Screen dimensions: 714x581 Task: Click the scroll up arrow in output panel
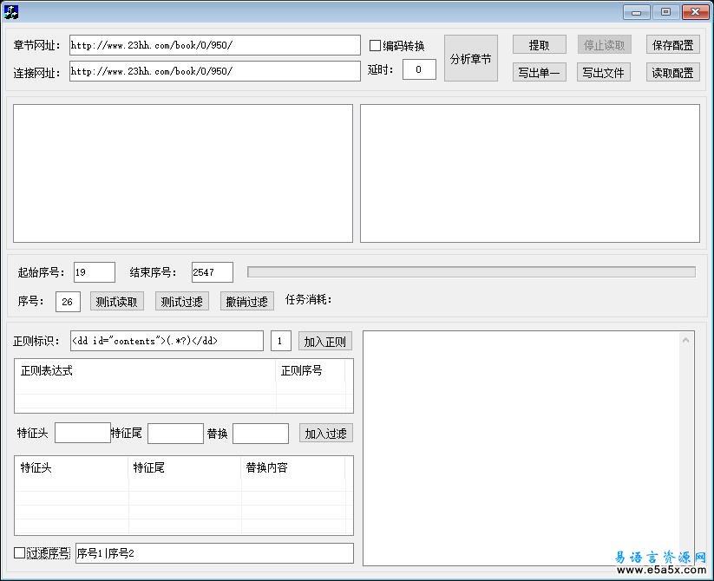click(687, 339)
